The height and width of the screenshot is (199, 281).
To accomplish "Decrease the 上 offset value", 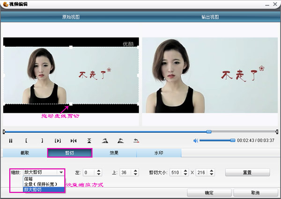I will point(135,174).
